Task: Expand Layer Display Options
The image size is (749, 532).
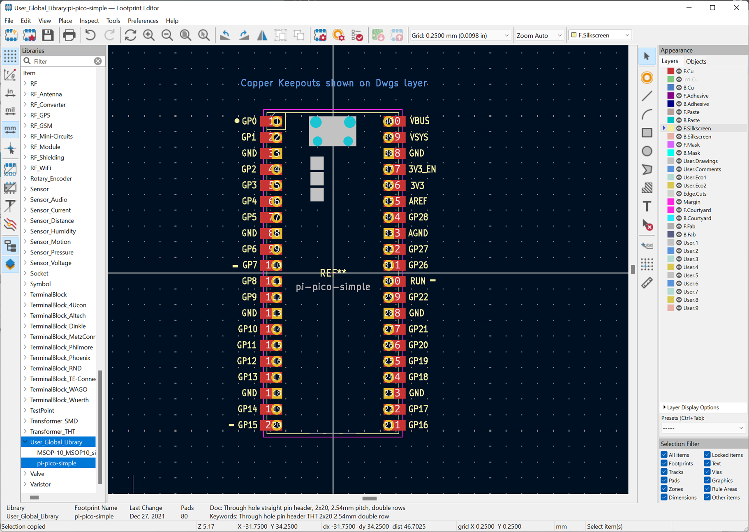Action: [665, 407]
